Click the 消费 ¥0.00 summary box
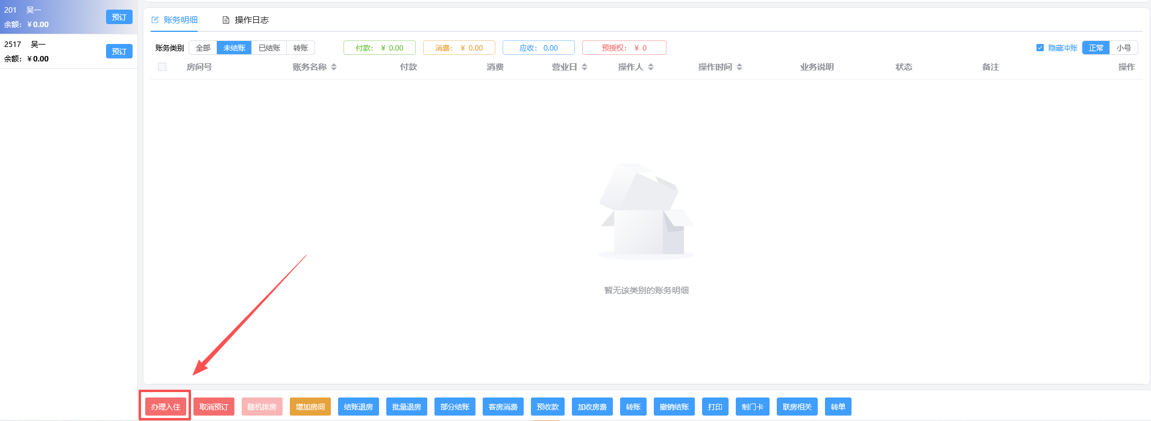The height and width of the screenshot is (421, 1151). (459, 48)
